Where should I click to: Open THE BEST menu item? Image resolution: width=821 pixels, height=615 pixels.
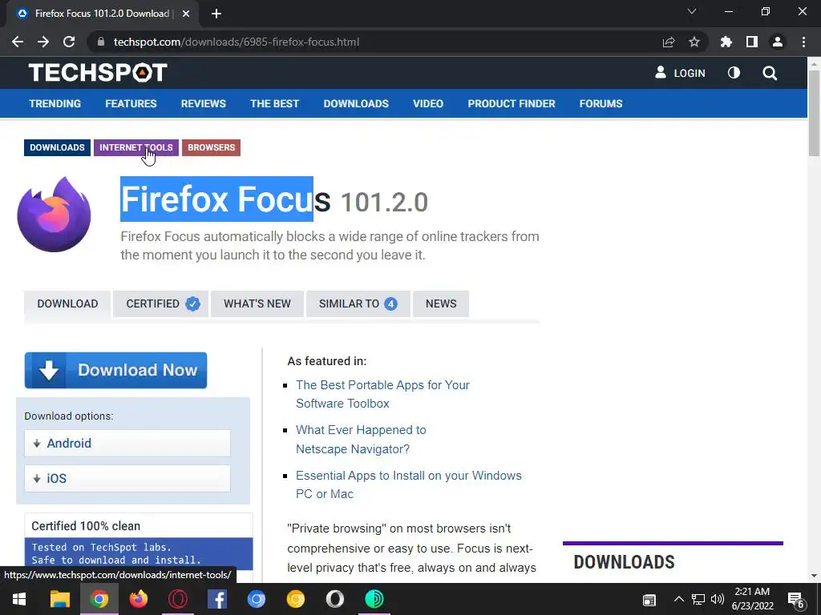274,103
